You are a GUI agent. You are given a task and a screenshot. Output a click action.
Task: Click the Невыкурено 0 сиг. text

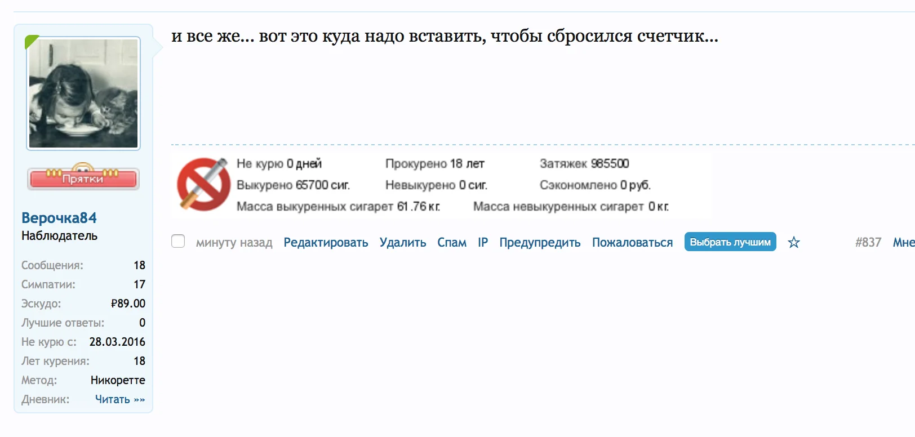(436, 185)
